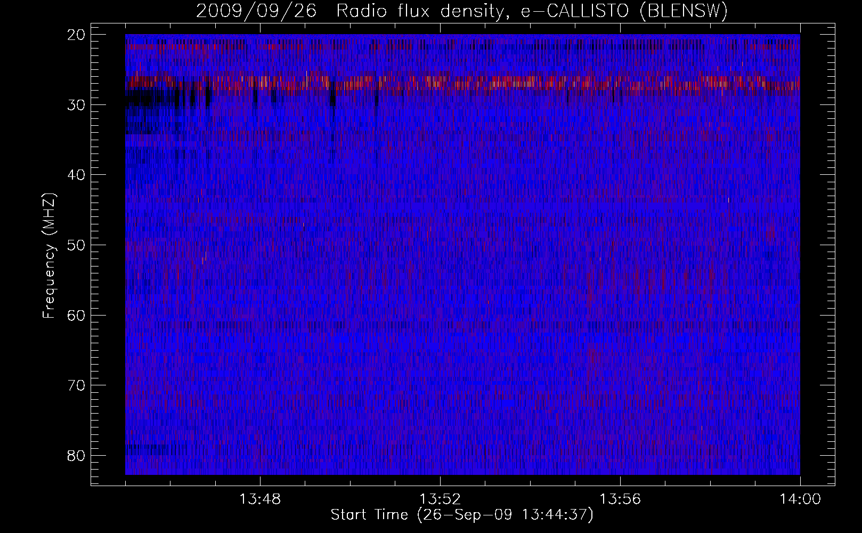Click the 14:00 time tick label
Viewport: 862px width, 533px height.
tap(800, 499)
